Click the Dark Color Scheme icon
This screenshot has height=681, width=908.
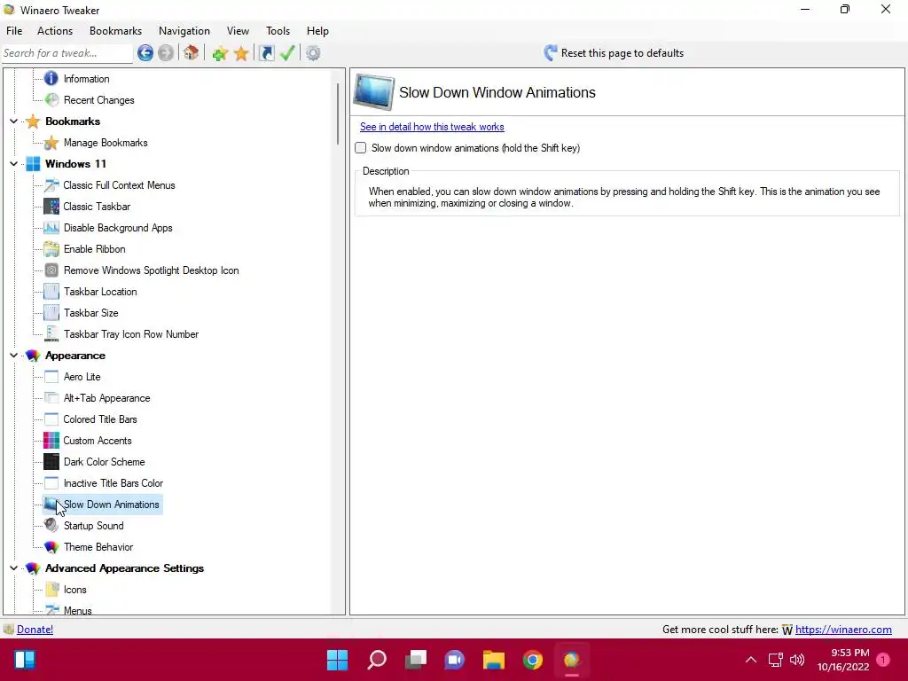coord(51,461)
